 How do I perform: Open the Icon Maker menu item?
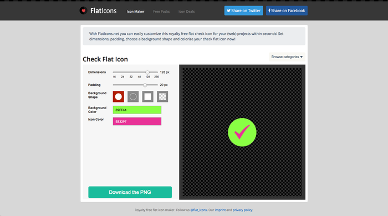pos(135,12)
